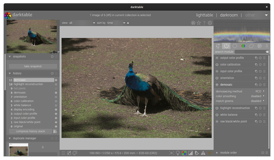Toggle input color profile module switch
The image size is (274, 160).
coord(217,71)
